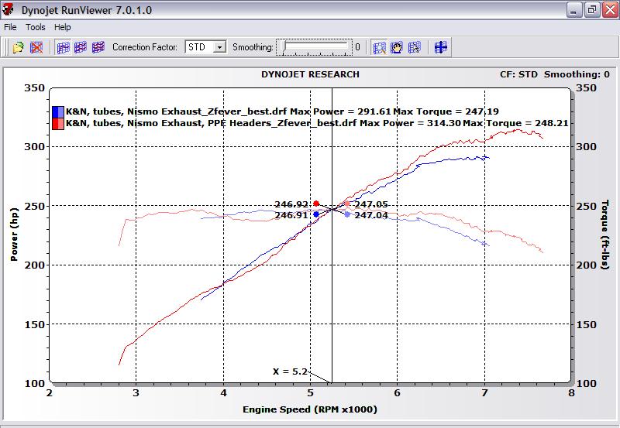Click the Smoothing slider
Screen dimensions: 620x428
(x=315, y=47)
